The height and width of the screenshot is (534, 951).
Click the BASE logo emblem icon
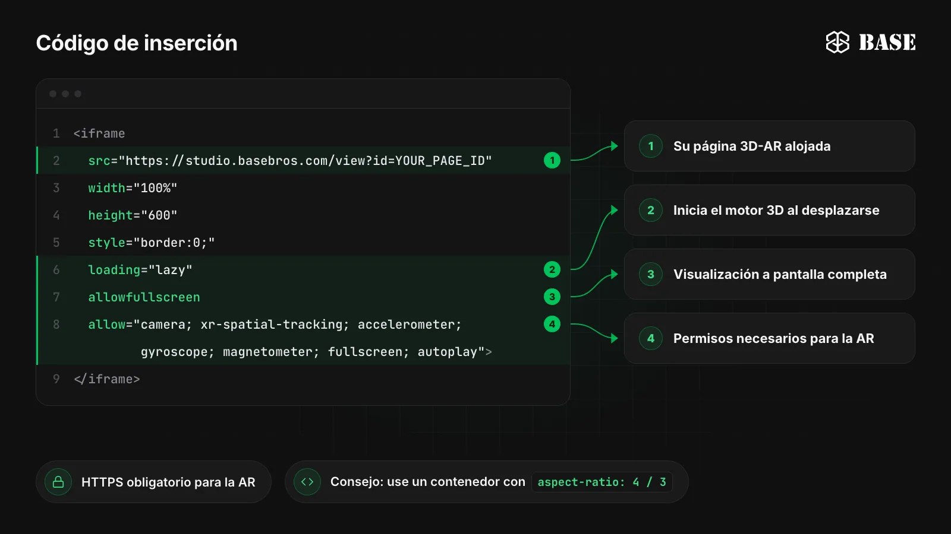coord(837,42)
